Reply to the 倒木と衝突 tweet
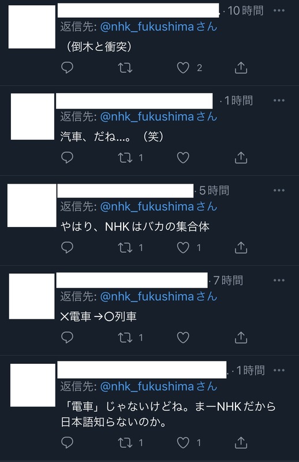Image resolution: width=299 pixels, height=462 pixels. [67, 68]
